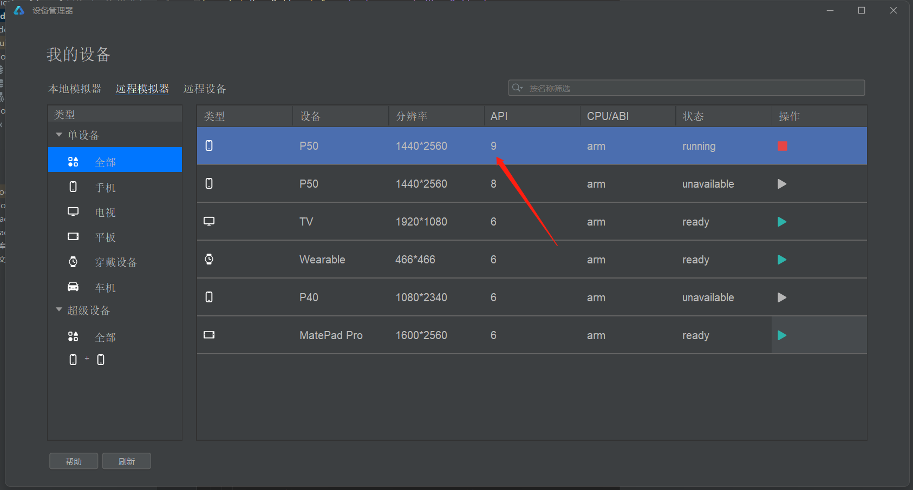Click the 设备 column header

click(x=341, y=116)
